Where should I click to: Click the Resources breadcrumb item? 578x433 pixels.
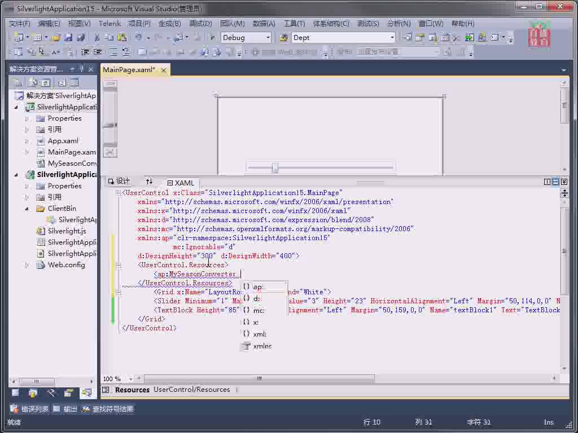pyautogui.click(x=132, y=390)
